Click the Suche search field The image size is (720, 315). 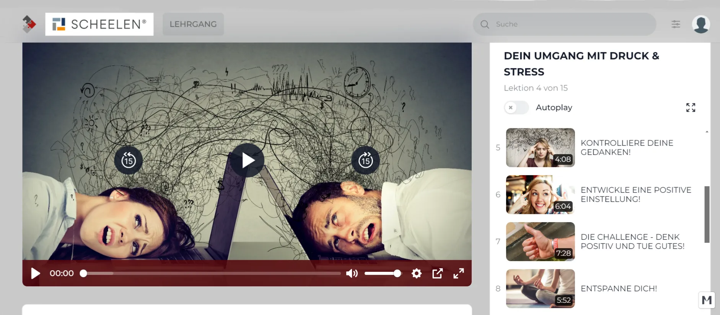point(565,24)
